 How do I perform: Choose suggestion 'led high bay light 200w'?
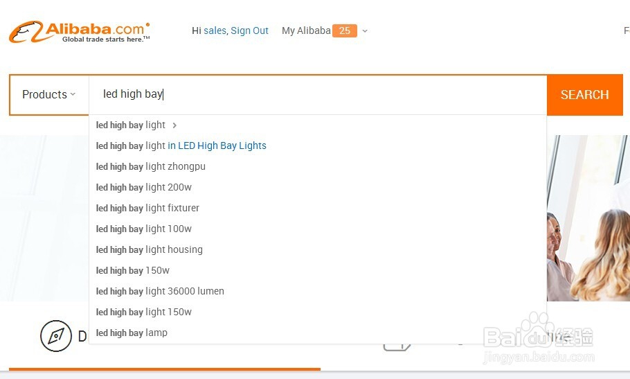pyautogui.click(x=144, y=187)
